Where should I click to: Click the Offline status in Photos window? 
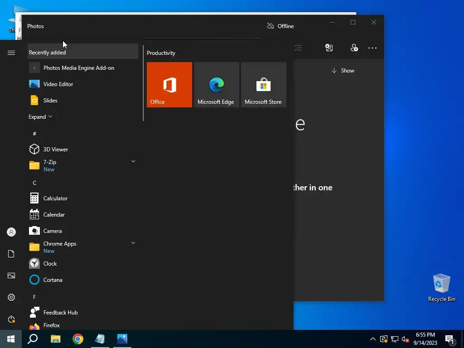(x=280, y=26)
